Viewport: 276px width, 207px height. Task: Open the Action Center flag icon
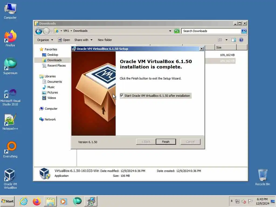250,201
